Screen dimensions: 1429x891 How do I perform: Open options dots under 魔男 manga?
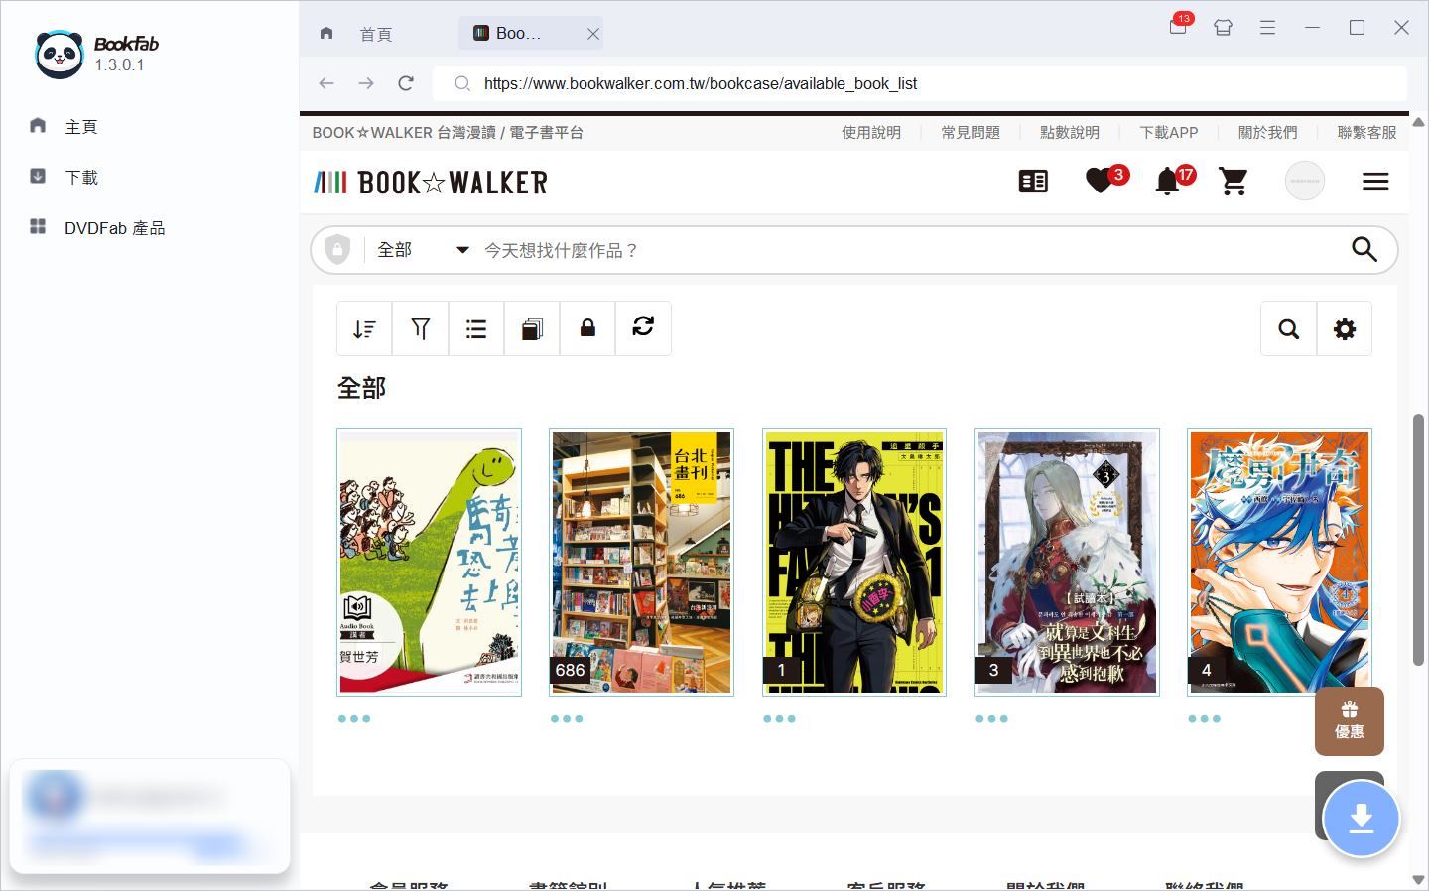point(1204,719)
